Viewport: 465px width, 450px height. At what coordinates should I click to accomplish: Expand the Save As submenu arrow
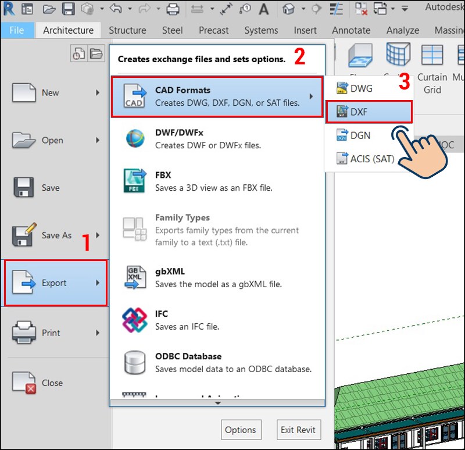click(98, 235)
